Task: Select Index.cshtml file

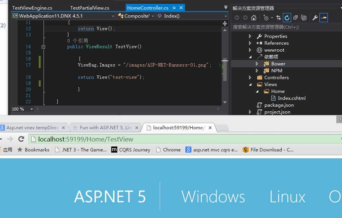Action: (x=292, y=98)
